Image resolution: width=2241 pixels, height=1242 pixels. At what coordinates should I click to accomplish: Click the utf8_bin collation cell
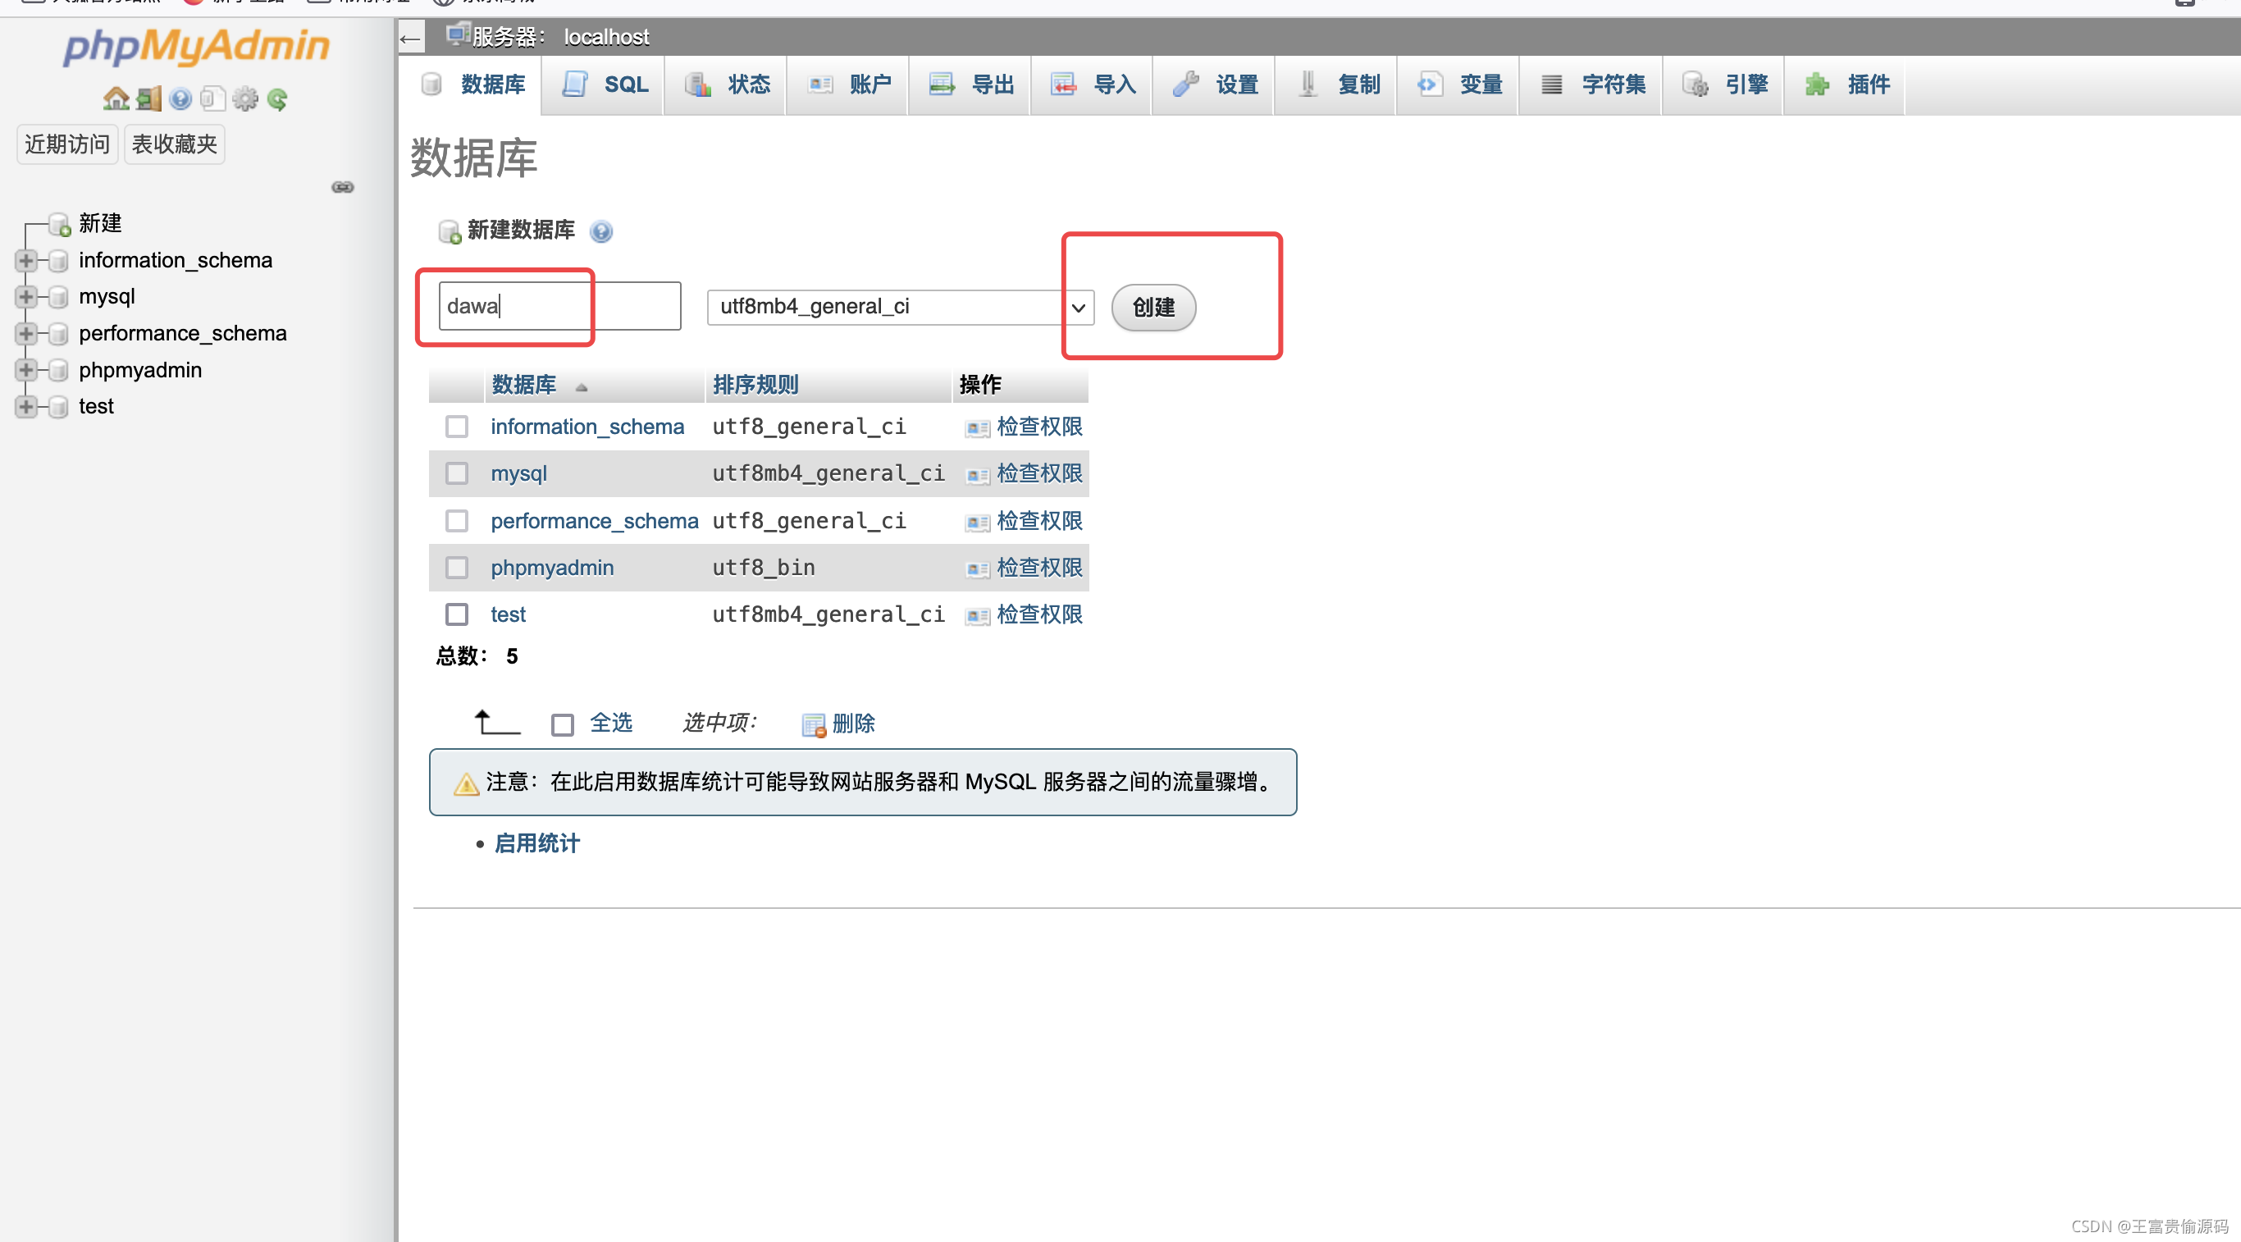click(763, 568)
